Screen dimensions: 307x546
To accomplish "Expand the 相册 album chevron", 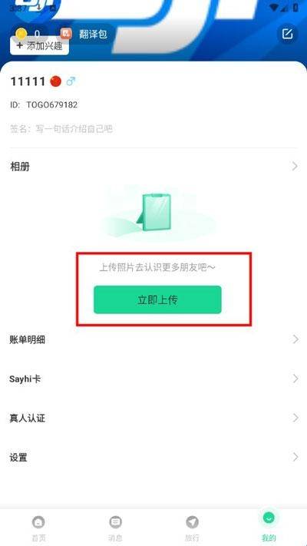I will (x=295, y=167).
